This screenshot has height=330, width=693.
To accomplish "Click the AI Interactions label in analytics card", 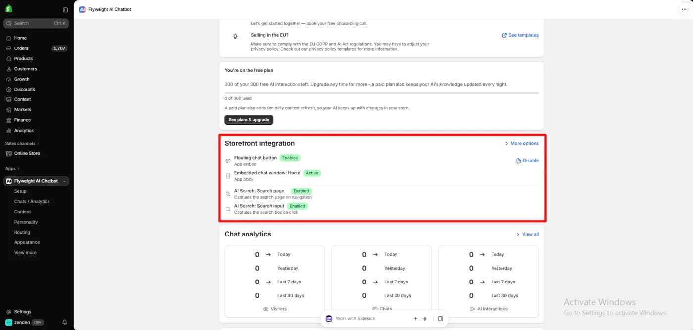I will [493, 309].
